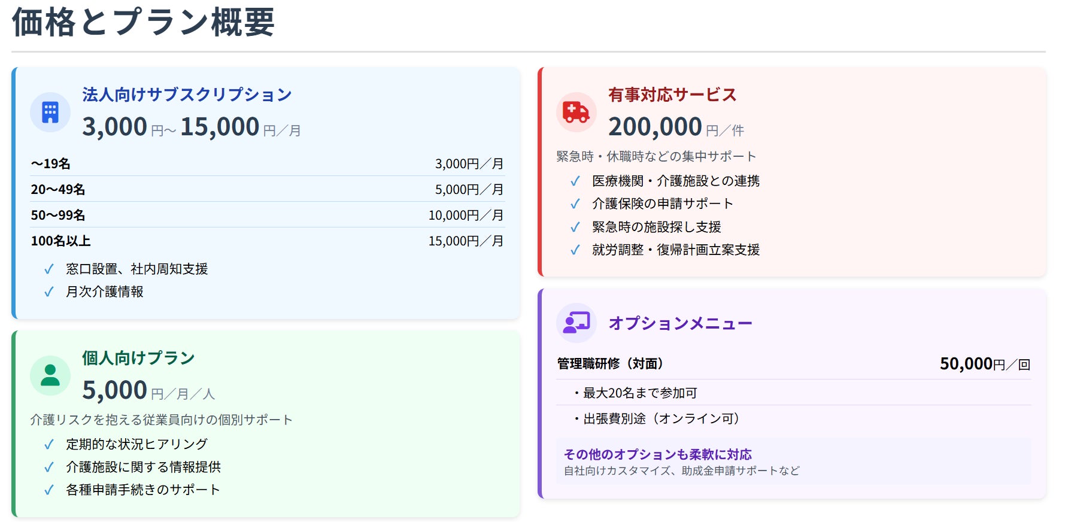Click checkmark beside 就労調整・復帰計画立案支援
The height and width of the screenshot is (522, 1065).
coord(575,250)
